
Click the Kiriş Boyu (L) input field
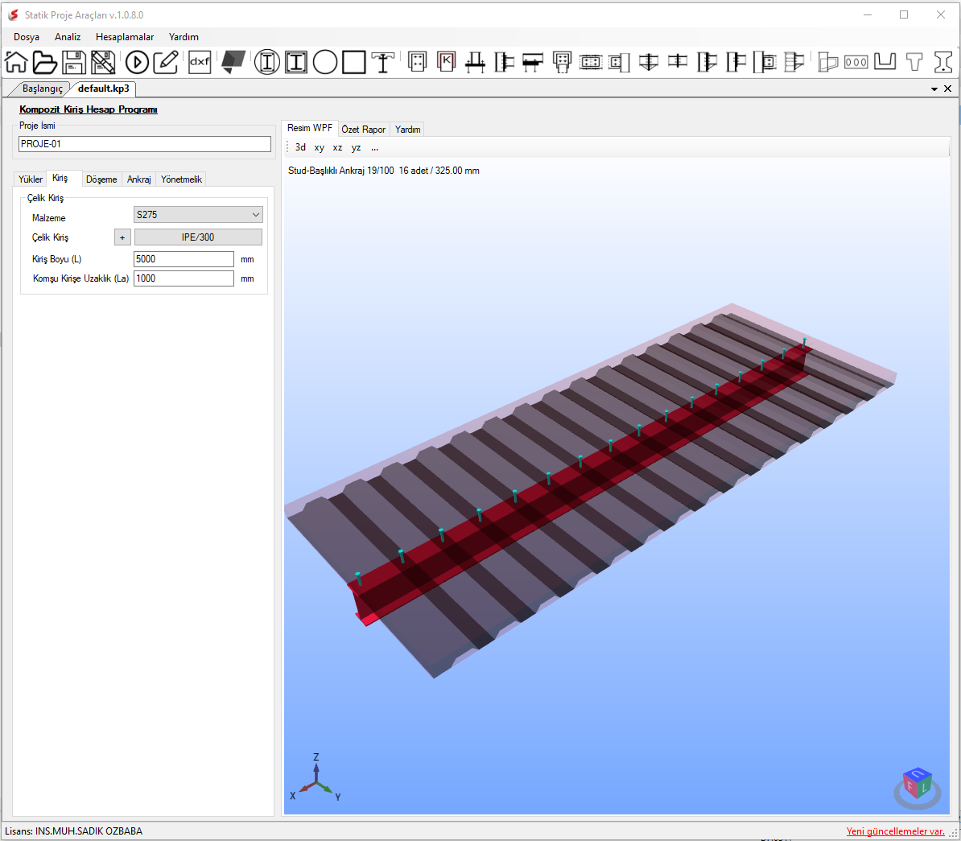point(184,259)
